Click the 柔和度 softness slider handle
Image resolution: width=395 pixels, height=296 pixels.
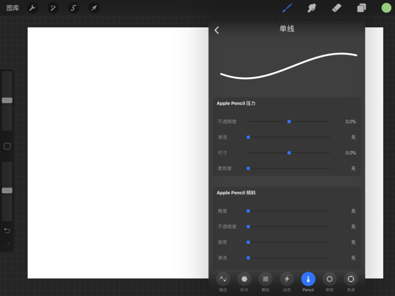[248, 169]
